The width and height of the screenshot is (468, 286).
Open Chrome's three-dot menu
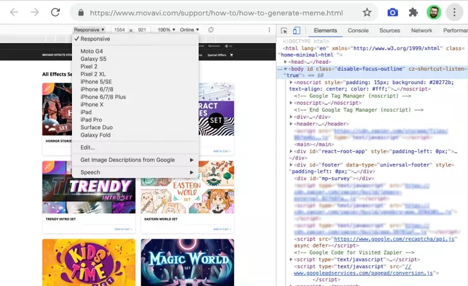[x=455, y=13]
